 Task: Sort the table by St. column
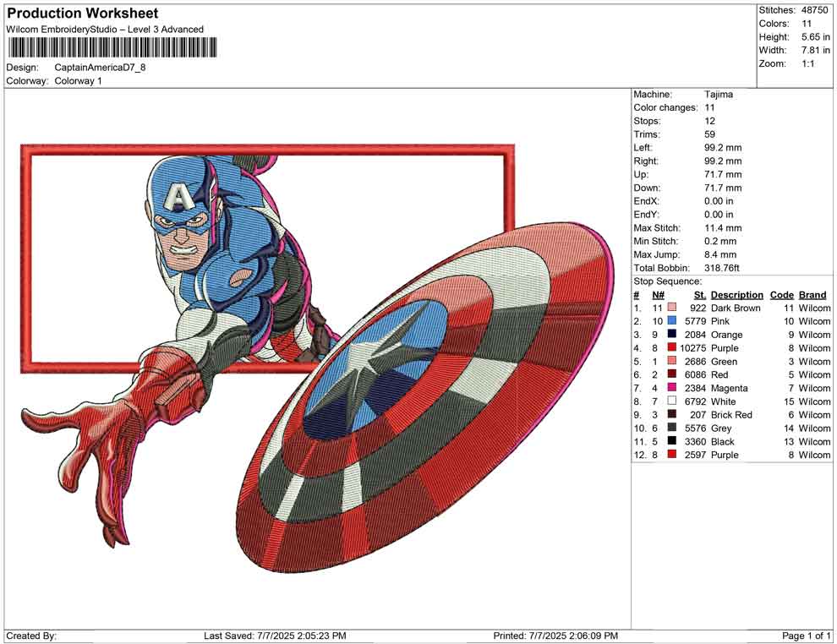tap(698, 295)
